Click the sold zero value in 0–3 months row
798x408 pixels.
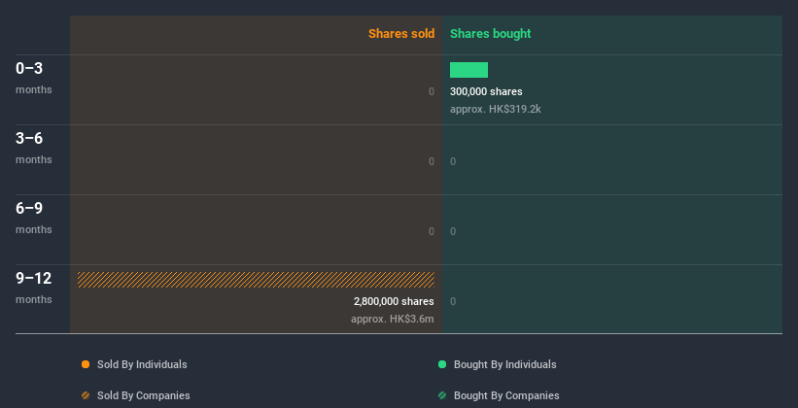tap(432, 91)
